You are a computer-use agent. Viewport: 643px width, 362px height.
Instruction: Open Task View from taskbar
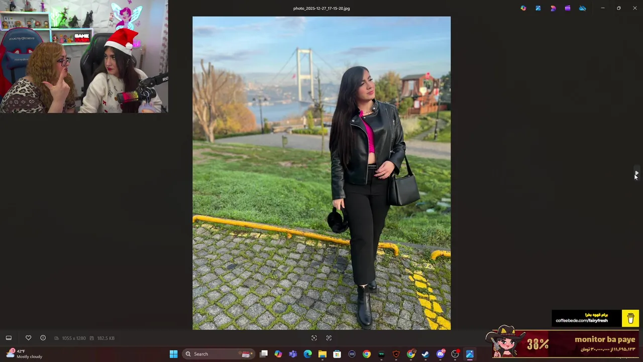point(264,354)
